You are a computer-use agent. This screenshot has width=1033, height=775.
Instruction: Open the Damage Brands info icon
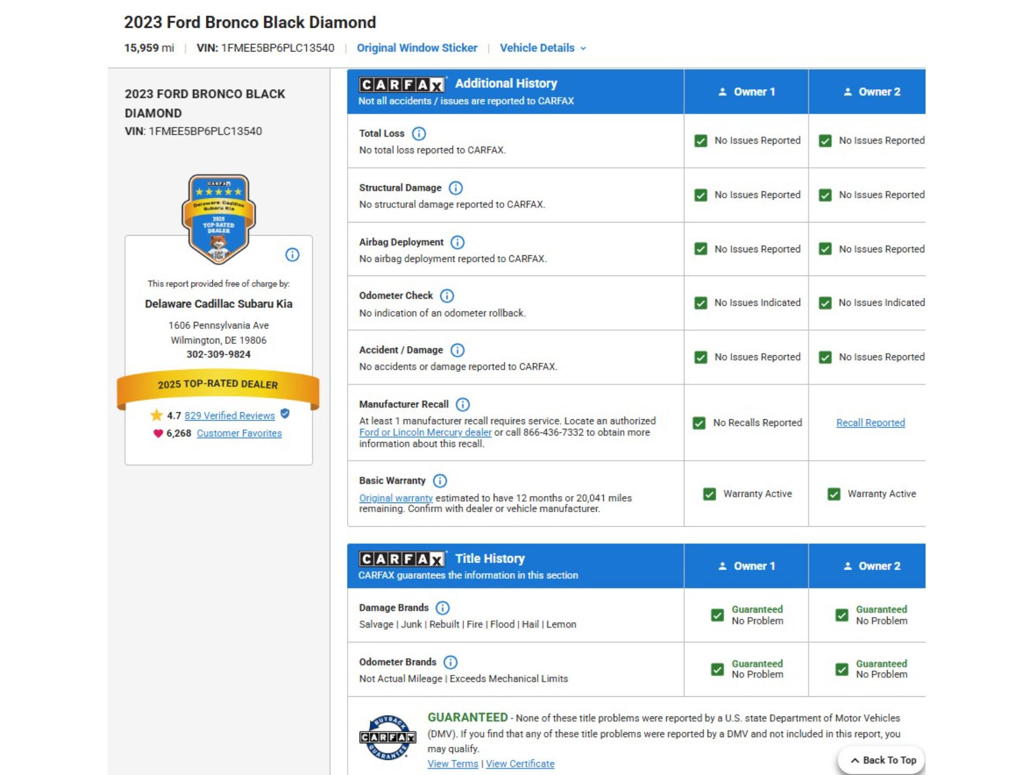tap(443, 608)
